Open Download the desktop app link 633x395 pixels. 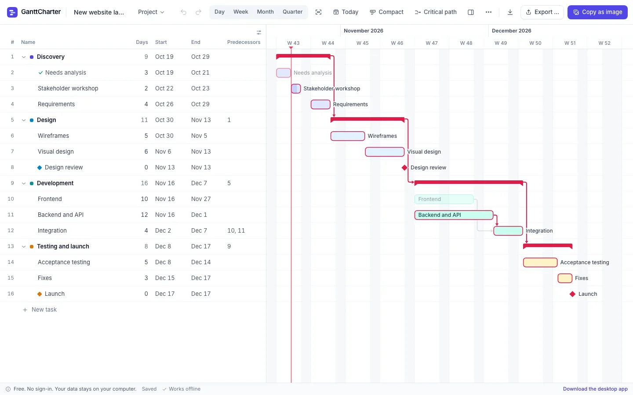click(x=595, y=389)
